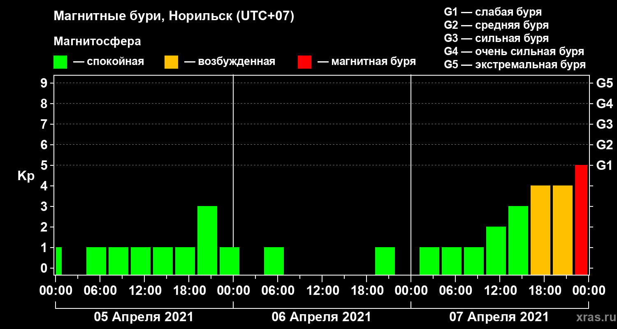Select the Kp 3 green bar on 07 April

pos(518,240)
